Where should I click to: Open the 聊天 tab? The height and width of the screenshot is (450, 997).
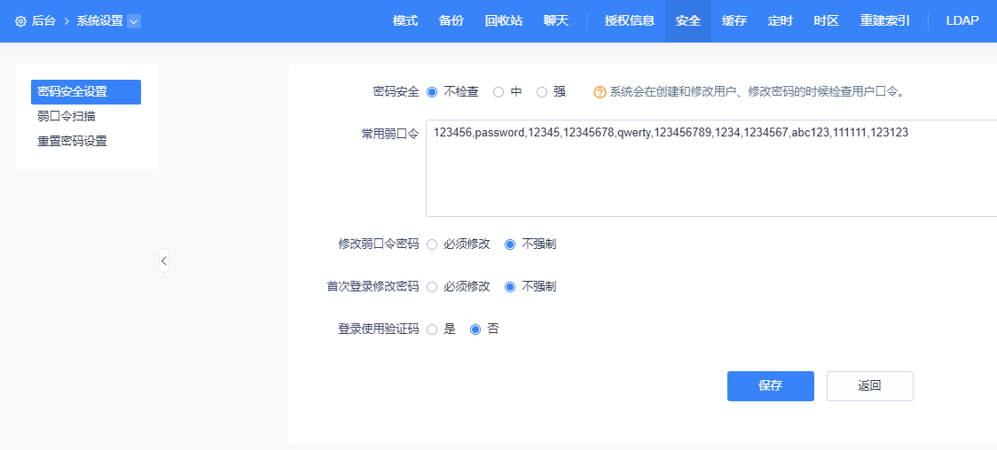tap(556, 21)
